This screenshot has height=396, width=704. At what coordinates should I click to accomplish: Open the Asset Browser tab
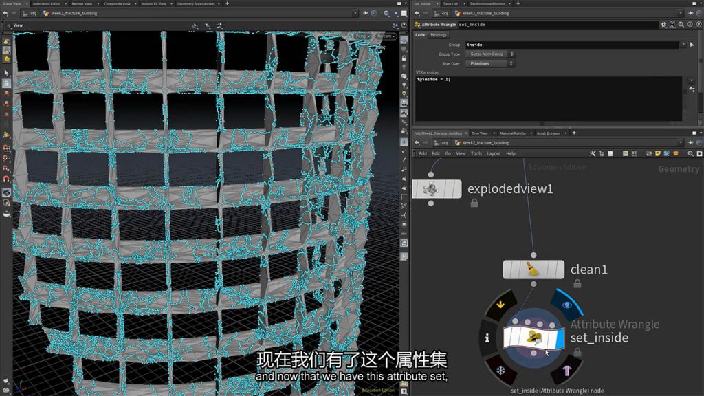coord(548,133)
